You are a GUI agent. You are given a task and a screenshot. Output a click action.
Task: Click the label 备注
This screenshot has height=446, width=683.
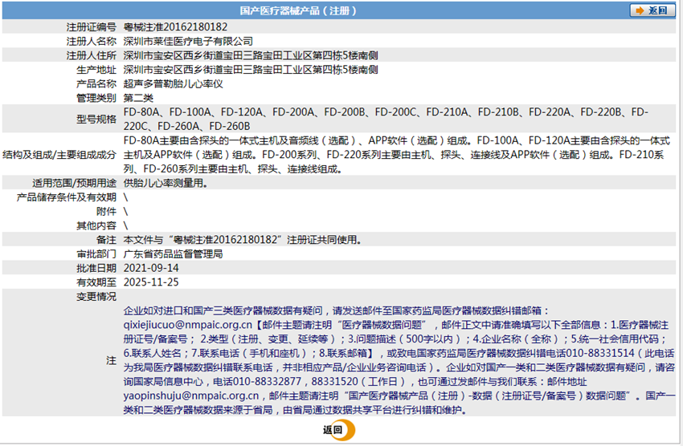(x=106, y=240)
